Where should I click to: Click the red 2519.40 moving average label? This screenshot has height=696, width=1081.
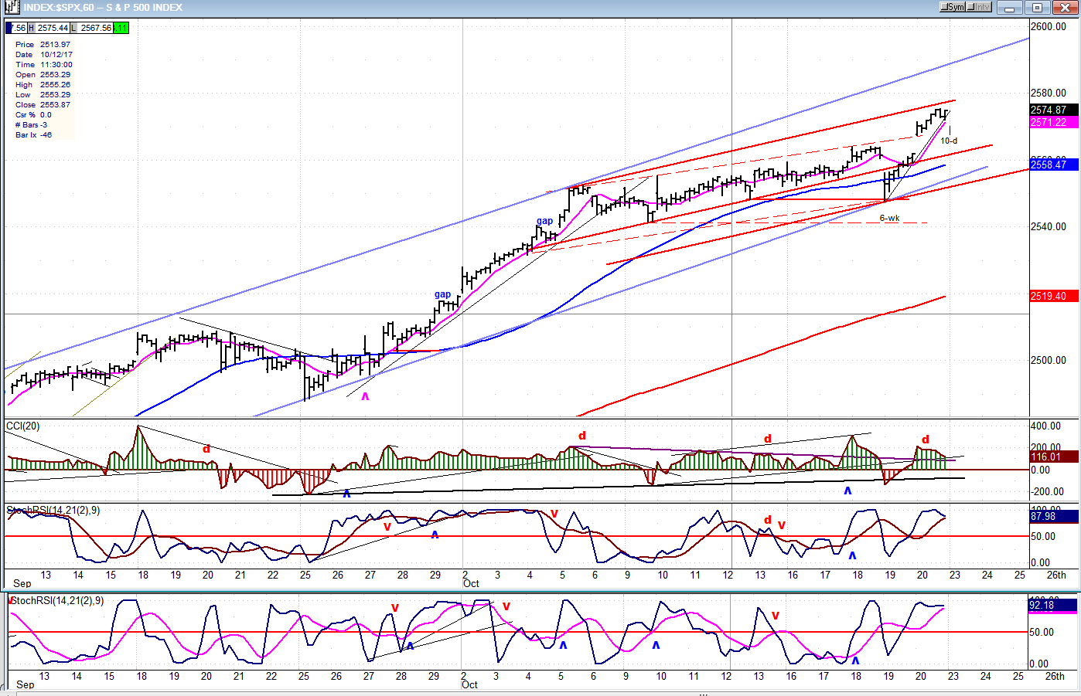pos(1052,297)
